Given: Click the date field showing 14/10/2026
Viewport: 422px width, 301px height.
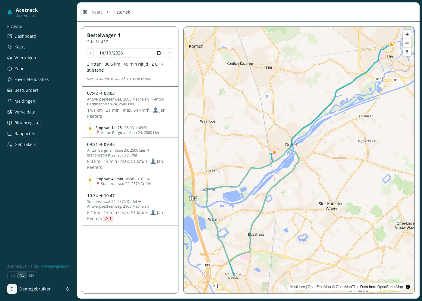Looking at the screenshot, I should 130,53.
